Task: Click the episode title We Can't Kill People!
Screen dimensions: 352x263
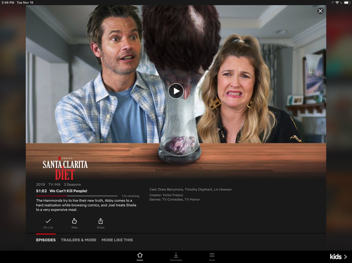Action: [68, 191]
